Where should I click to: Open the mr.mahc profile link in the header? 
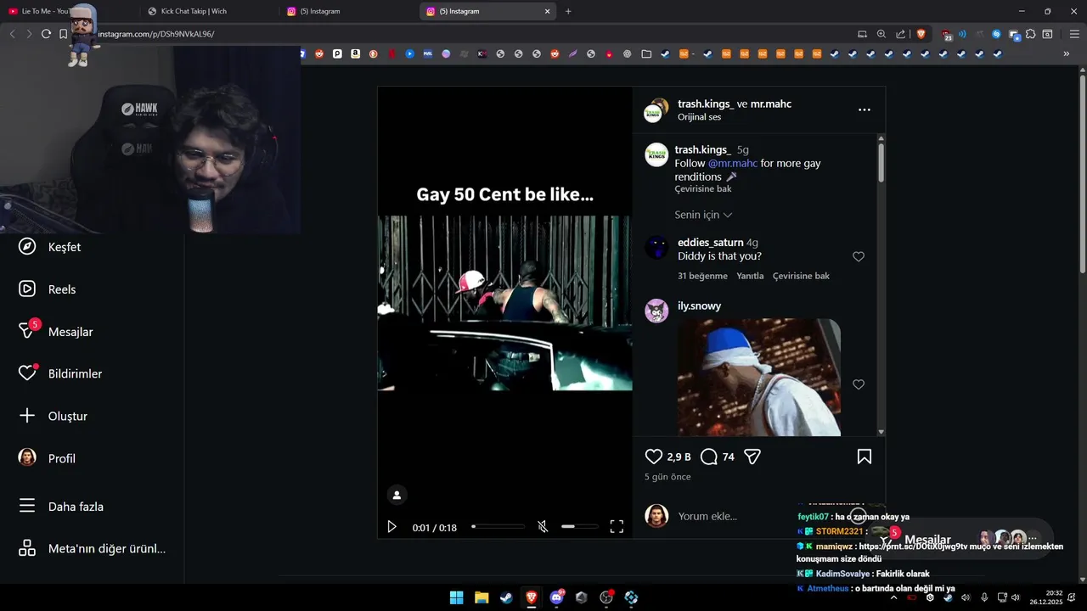771,104
